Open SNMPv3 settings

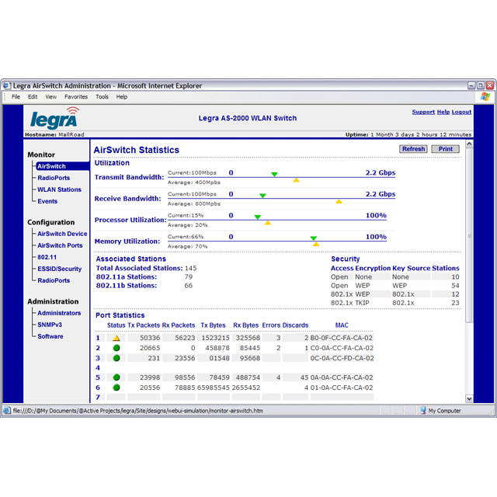50,325
